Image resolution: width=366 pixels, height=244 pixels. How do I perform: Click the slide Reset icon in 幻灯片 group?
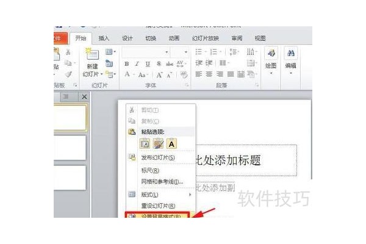pos(109,63)
